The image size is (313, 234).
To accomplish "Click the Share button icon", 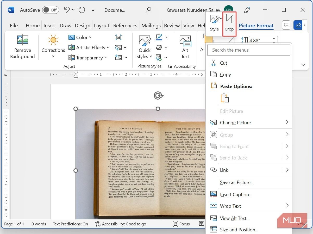I will [298, 25].
